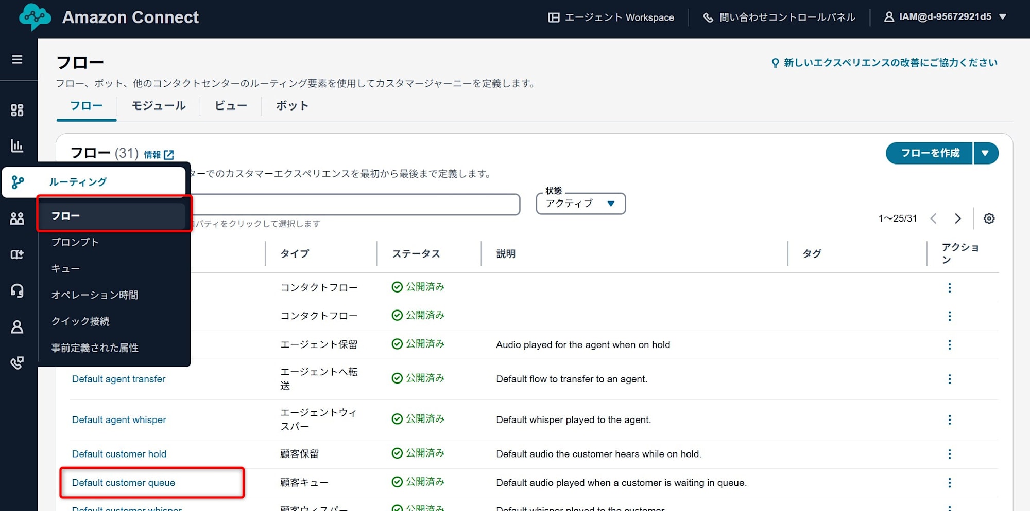
Task: Click 新しいエクスペリエンスの改善にご協力ください link
Action: click(x=890, y=63)
